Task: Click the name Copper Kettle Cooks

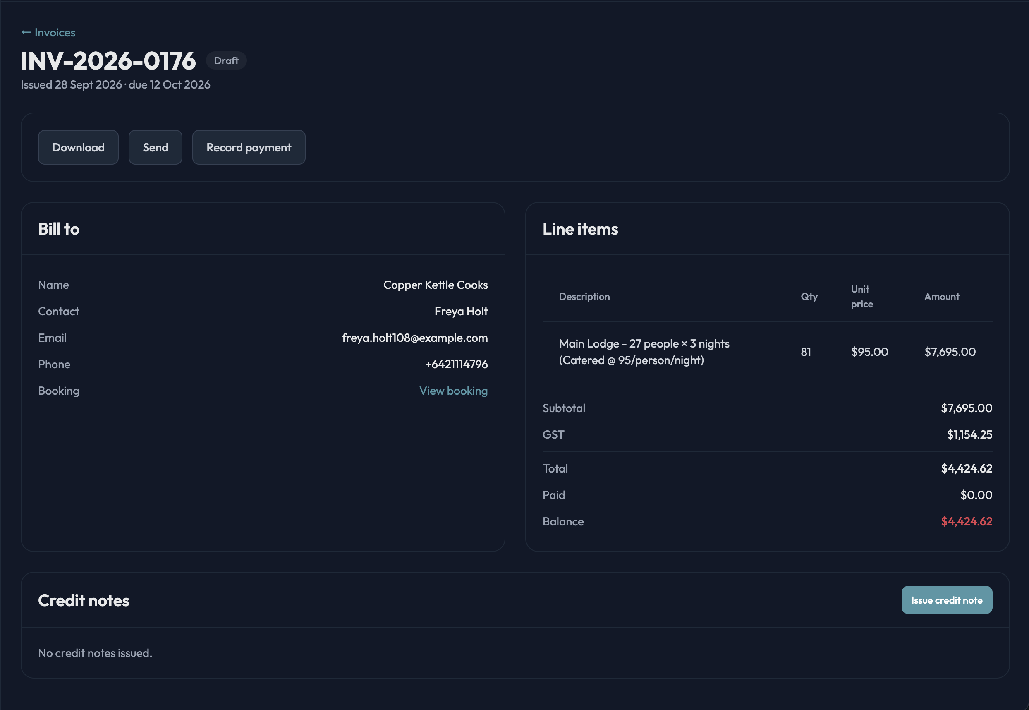Action: (x=436, y=285)
